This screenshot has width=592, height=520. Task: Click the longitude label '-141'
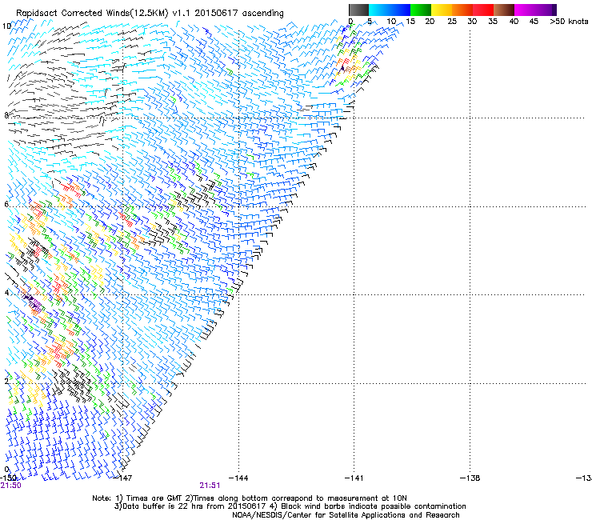[x=354, y=478]
